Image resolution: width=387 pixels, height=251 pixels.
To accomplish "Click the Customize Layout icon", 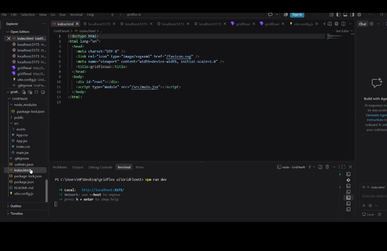I will click(x=331, y=14).
